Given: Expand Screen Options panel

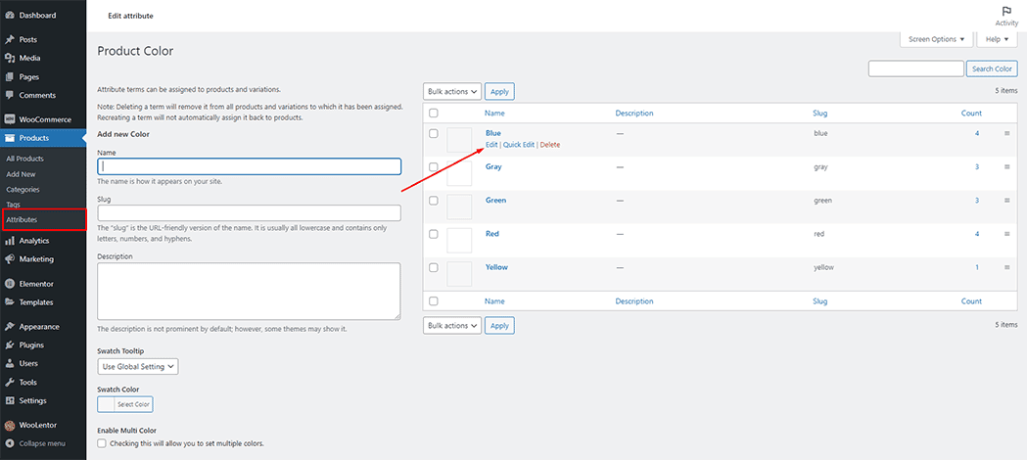Looking at the screenshot, I should click(937, 39).
